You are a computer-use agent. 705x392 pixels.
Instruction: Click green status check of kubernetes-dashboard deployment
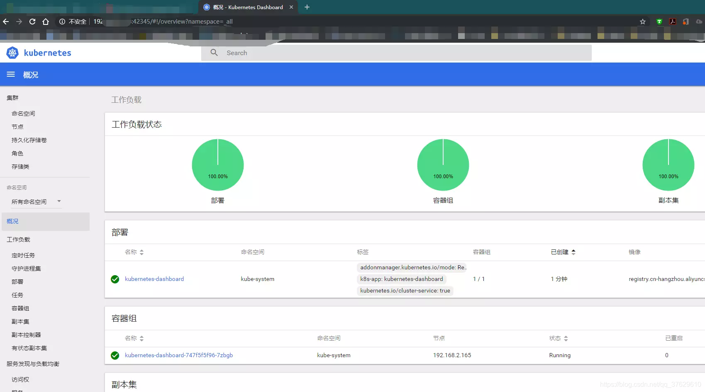coord(115,279)
